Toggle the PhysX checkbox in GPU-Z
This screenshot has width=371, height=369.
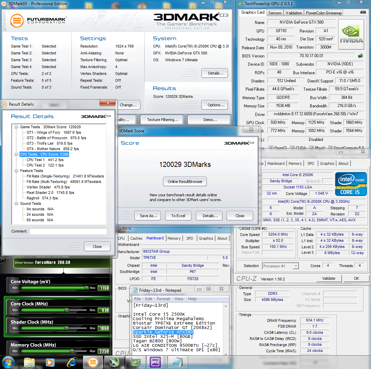coord(312,148)
